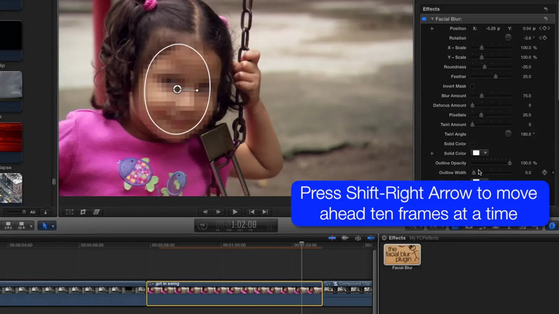Toggle skimming in the timeline
Image resolution: width=559 pixels, height=314 pixels.
coord(332,238)
